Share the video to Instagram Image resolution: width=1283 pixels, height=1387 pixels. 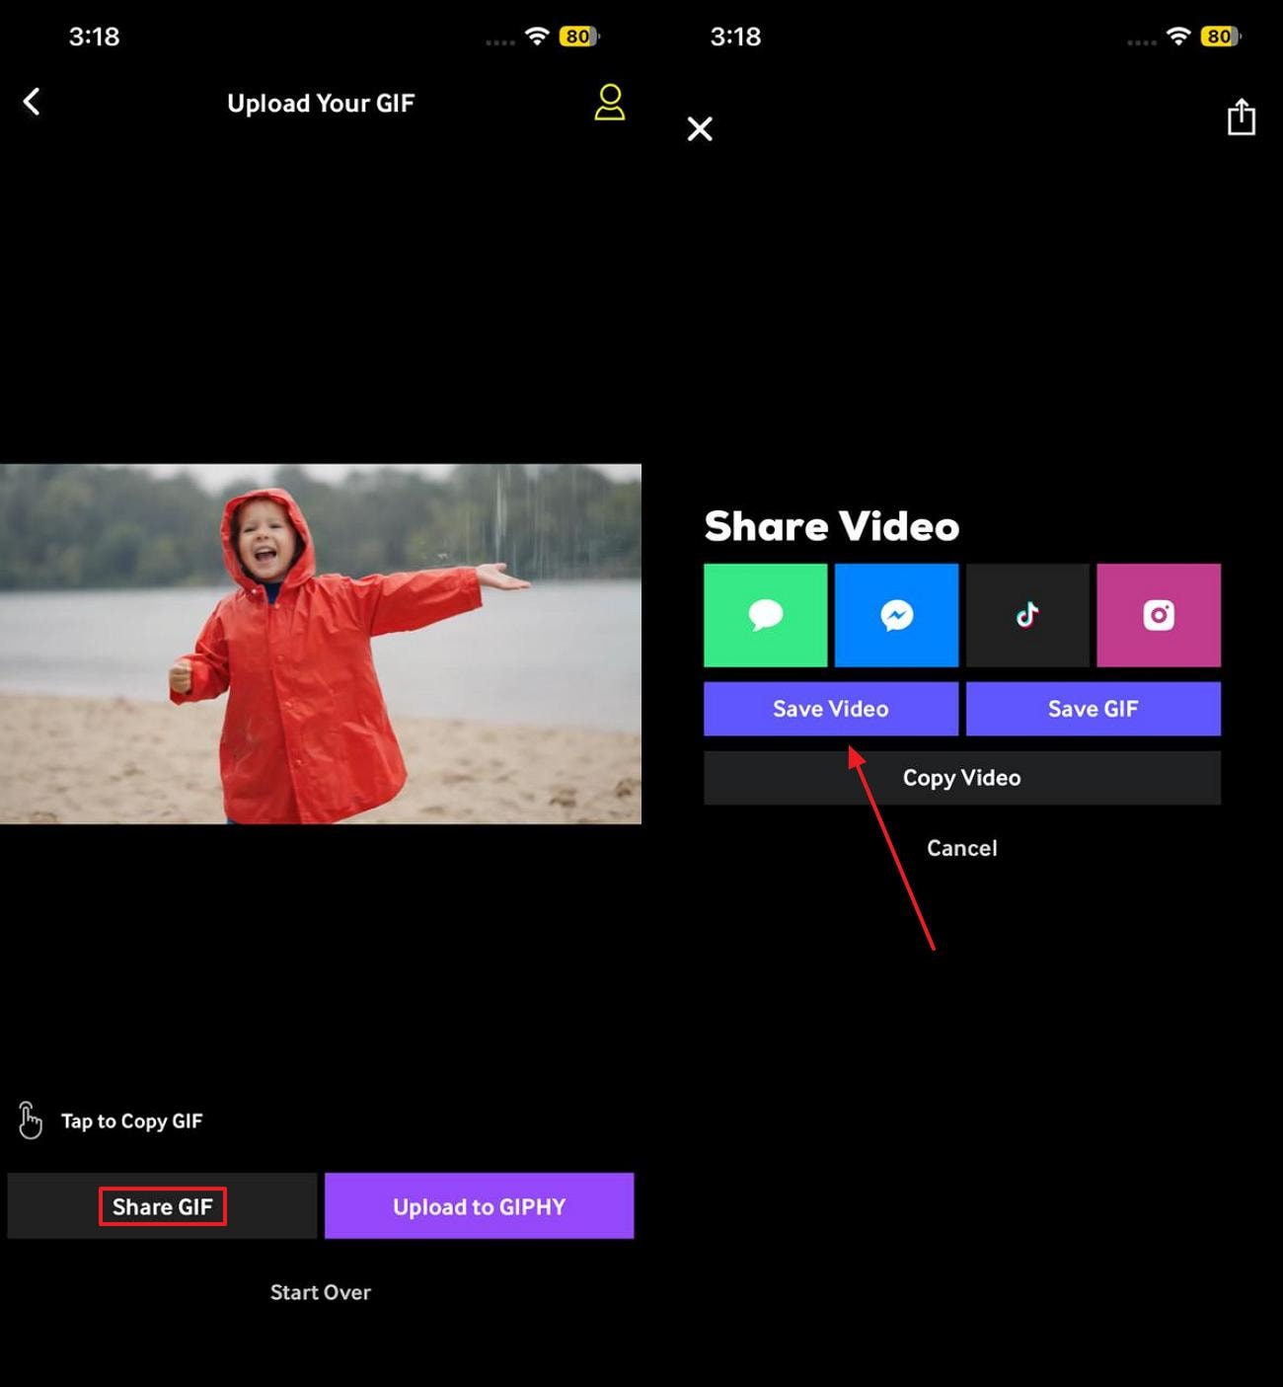[1159, 615]
